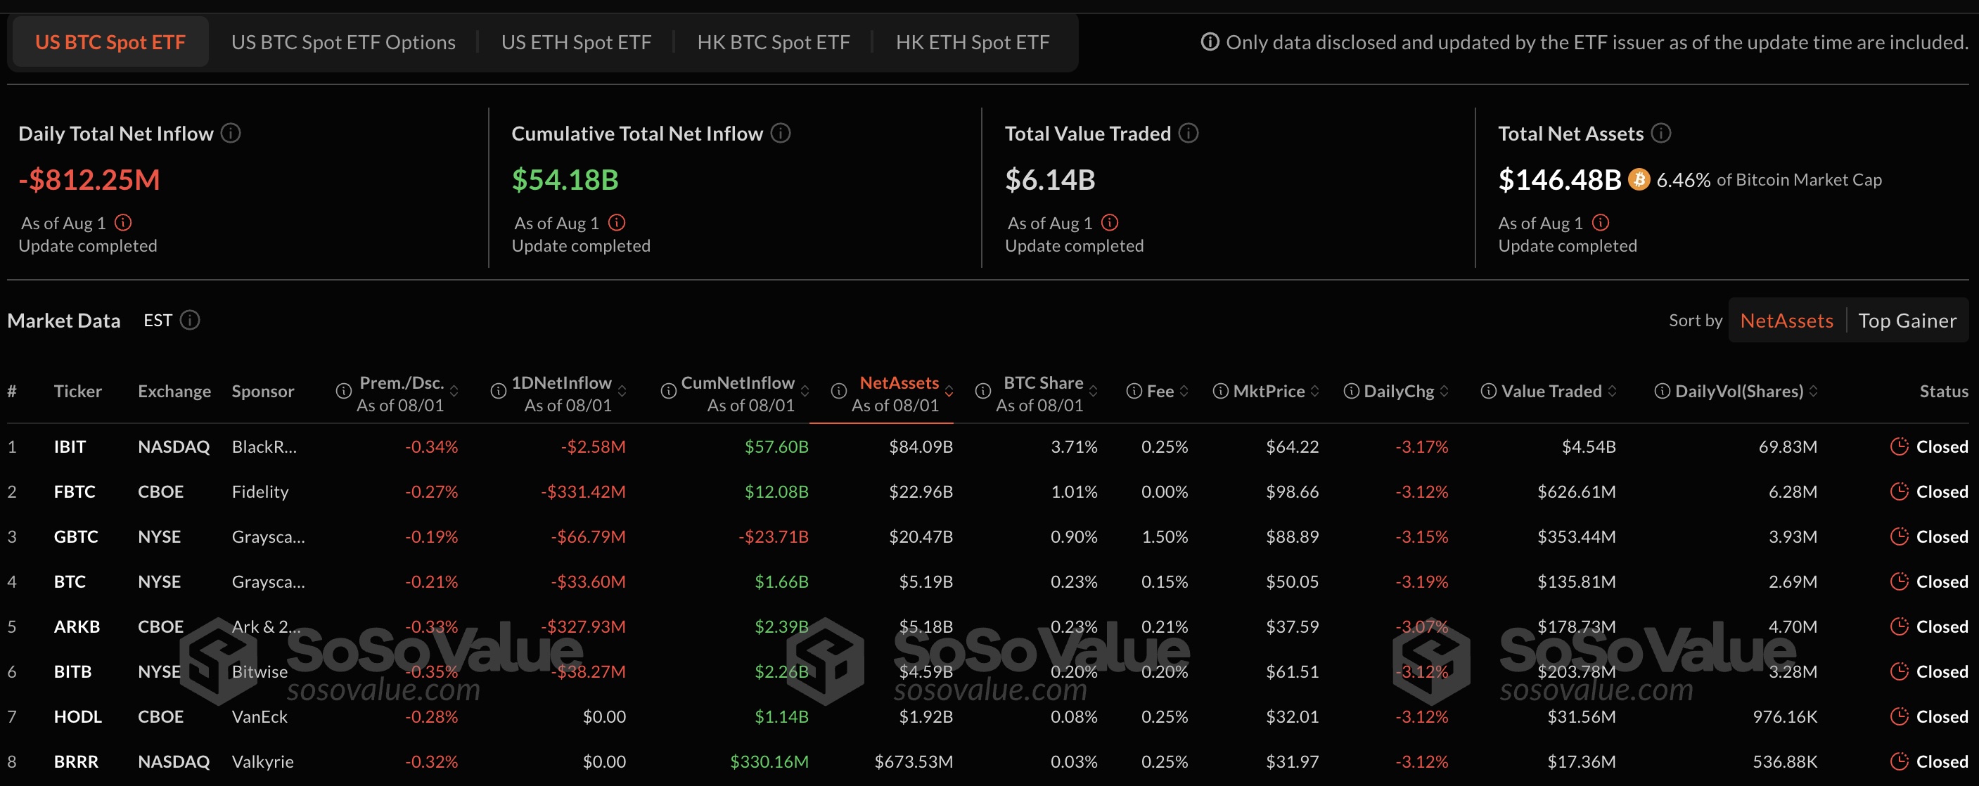Screen dimensions: 1979x786
Task: Open the GBTC ticker link
Action: 75,536
